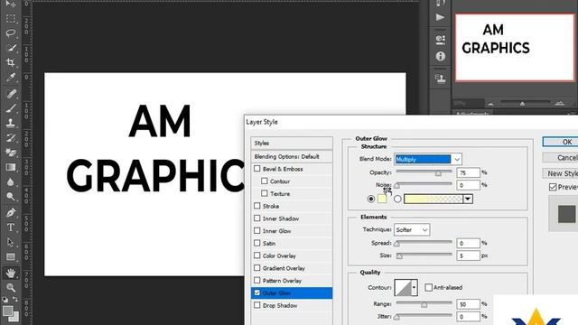Viewport: 578px width, 325px height.
Task: Select the Rectangle shape tool
Action: pos(10,256)
